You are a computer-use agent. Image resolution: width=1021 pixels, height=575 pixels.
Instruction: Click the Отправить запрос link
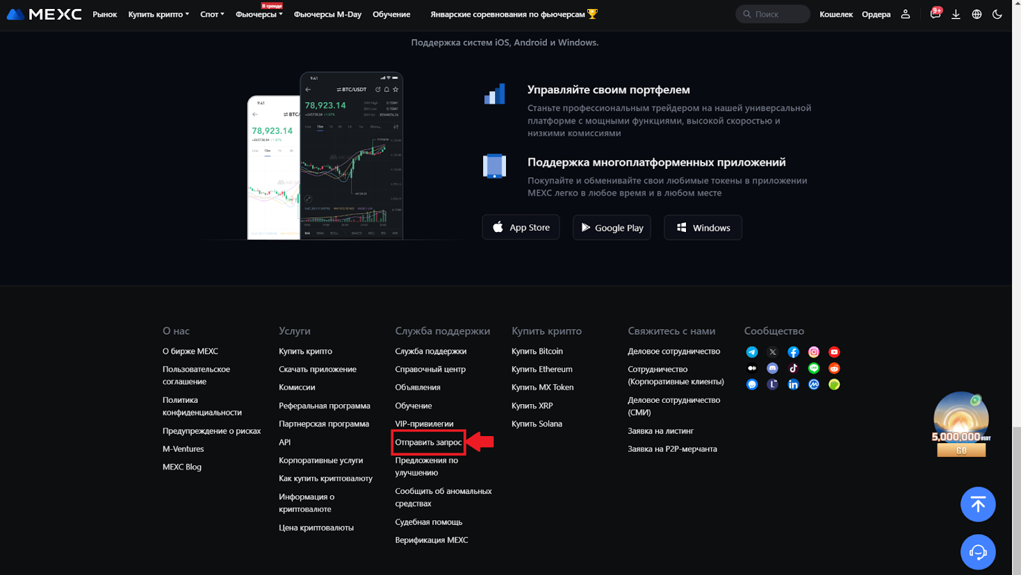(x=428, y=442)
